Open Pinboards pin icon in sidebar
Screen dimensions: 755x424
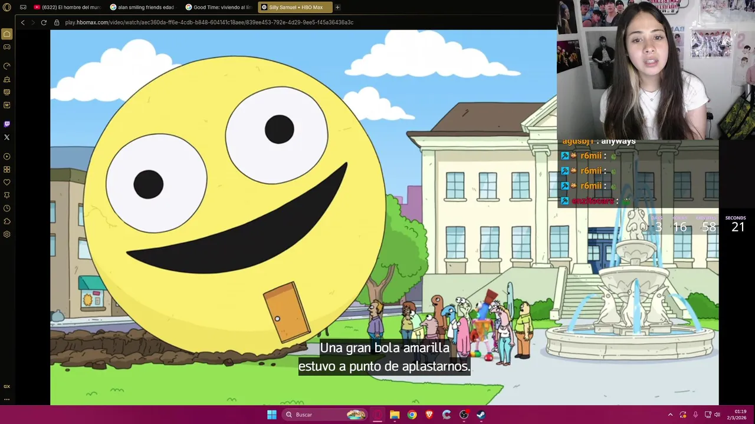(7, 196)
